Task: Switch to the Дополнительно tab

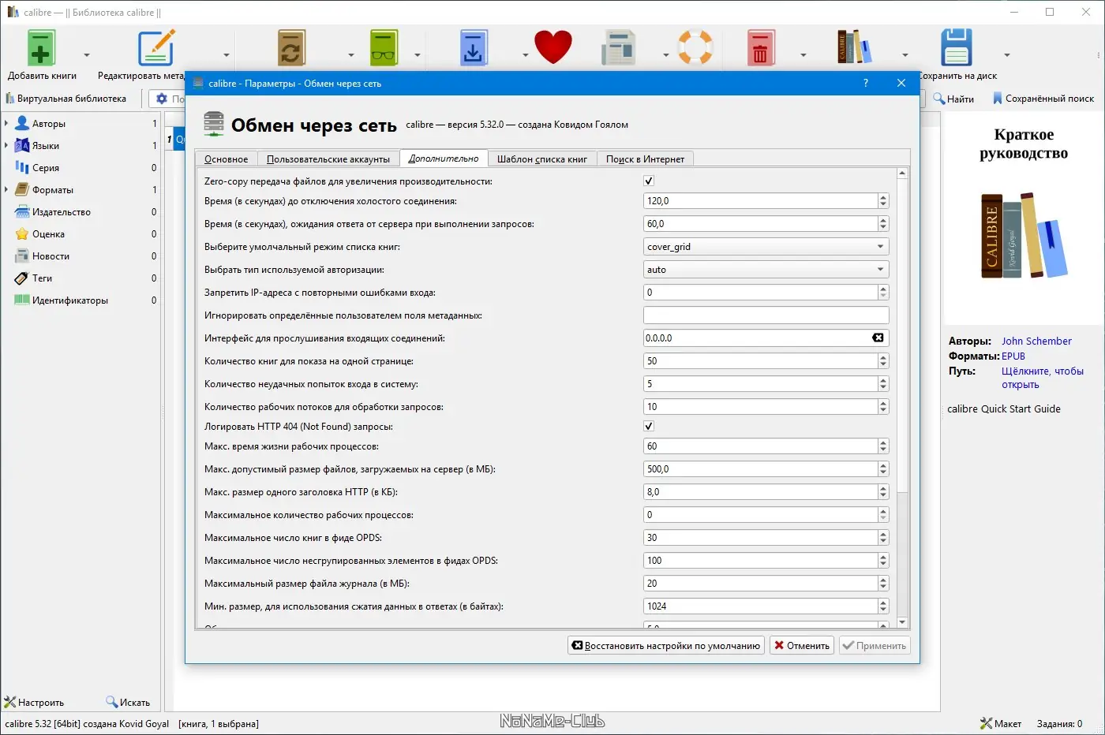Action: pyautogui.click(x=444, y=158)
